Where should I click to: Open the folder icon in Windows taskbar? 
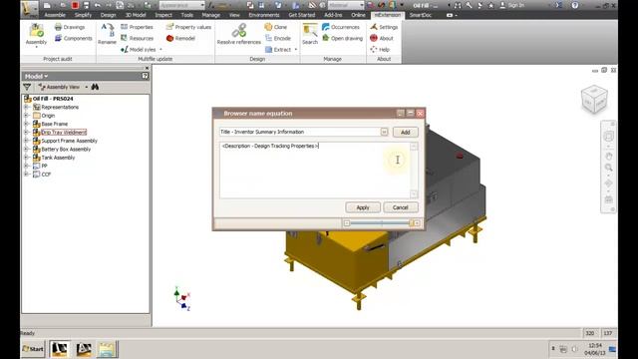coord(107,349)
